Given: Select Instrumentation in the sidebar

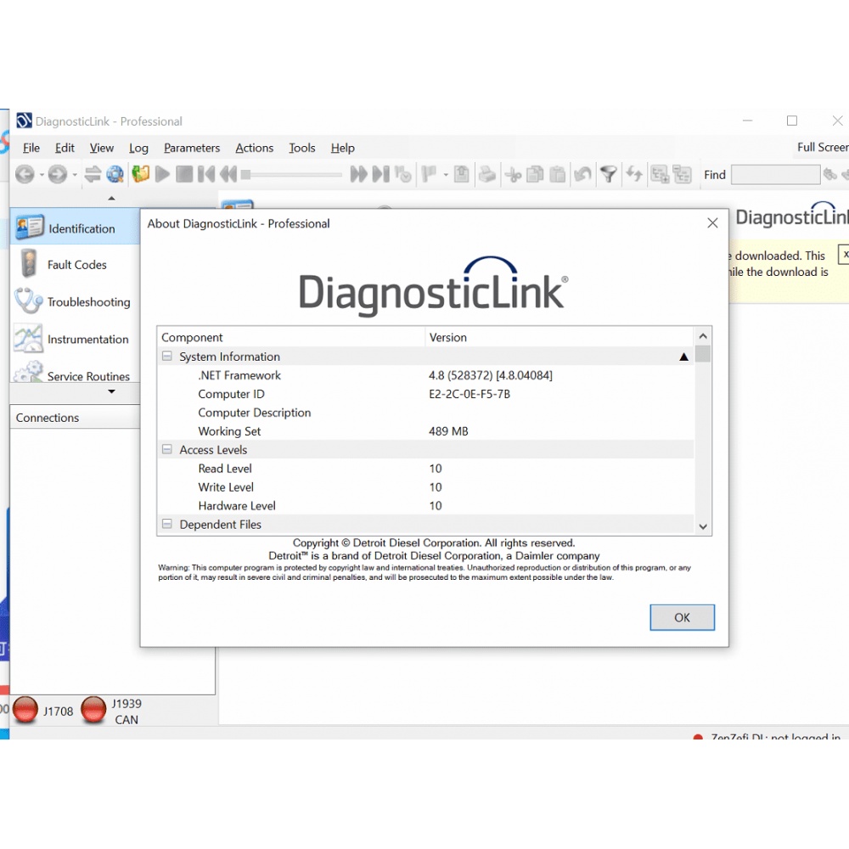Looking at the screenshot, I should pyautogui.click(x=75, y=339).
